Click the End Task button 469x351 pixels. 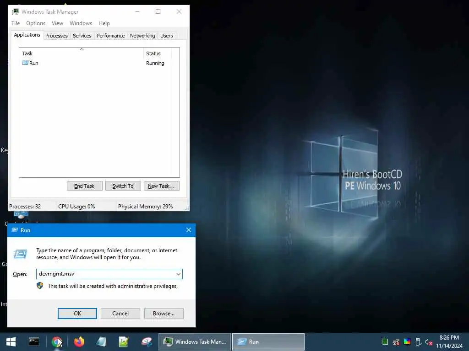coord(84,186)
